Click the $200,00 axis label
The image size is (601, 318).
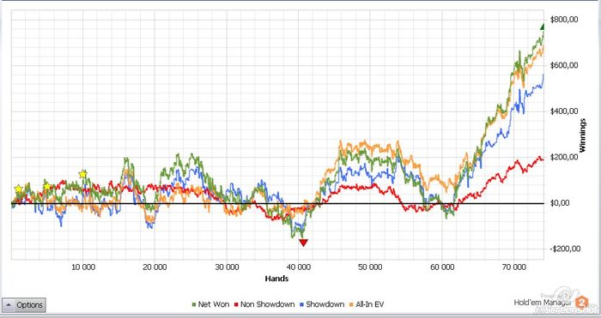[563, 157]
